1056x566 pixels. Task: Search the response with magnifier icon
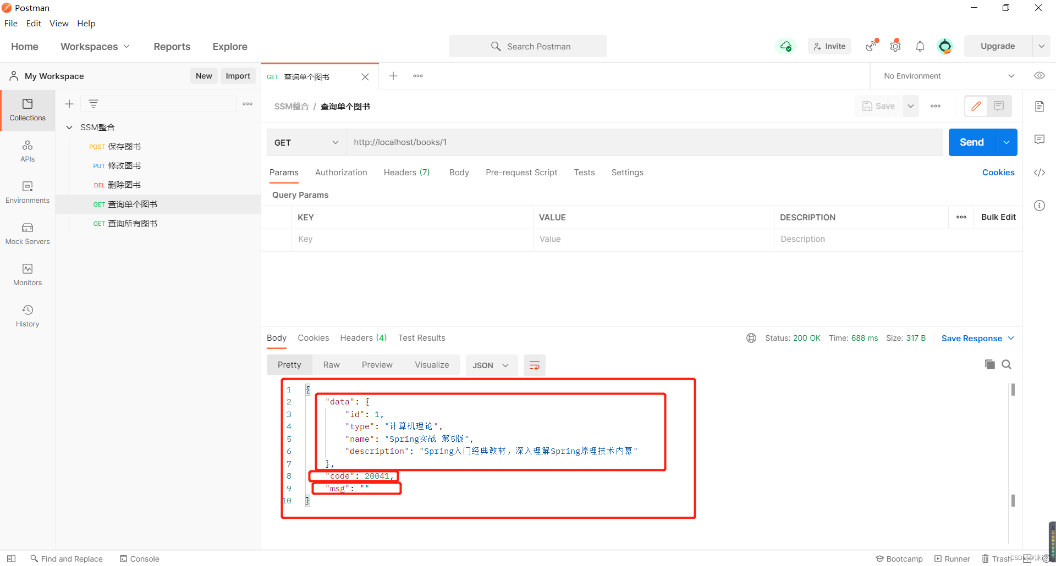coord(1007,364)
